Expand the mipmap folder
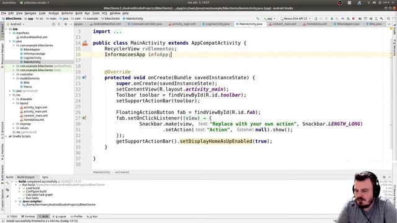397x223 pixels. 14,124
